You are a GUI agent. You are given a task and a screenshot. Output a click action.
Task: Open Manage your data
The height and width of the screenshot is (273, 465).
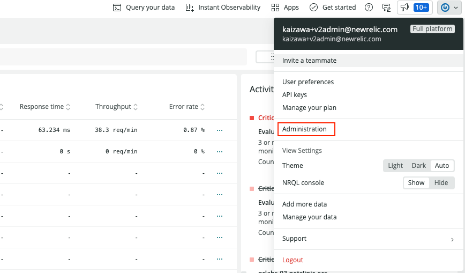pyautogui.click(x=309, y=217)
